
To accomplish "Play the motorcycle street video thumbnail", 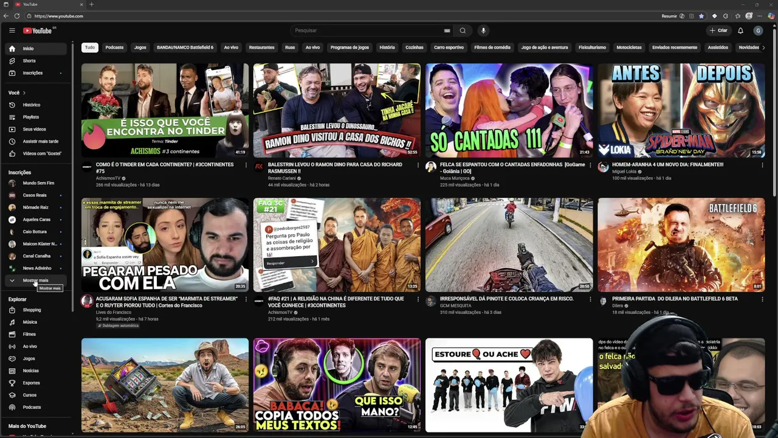I will pos(509,245).
